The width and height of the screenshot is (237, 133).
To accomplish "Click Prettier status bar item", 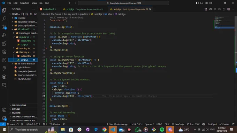I will [x=224, y=124].
